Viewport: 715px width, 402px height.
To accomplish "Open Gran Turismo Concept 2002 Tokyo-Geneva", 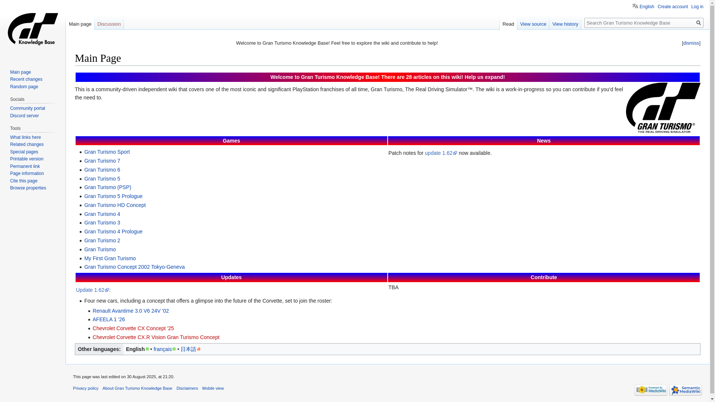I will (x=134, y=267).
